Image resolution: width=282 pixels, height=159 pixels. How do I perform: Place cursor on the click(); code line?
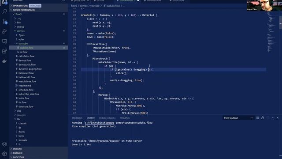pyautogui.click(x=122, y=73)
